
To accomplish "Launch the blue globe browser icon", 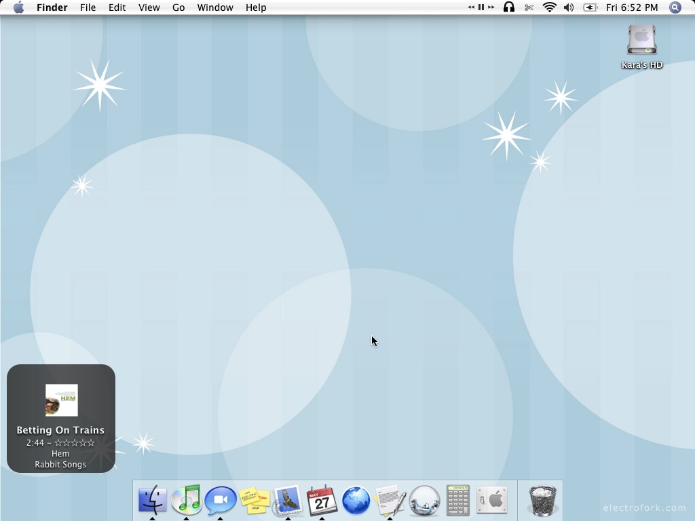I will click(356, 501).
